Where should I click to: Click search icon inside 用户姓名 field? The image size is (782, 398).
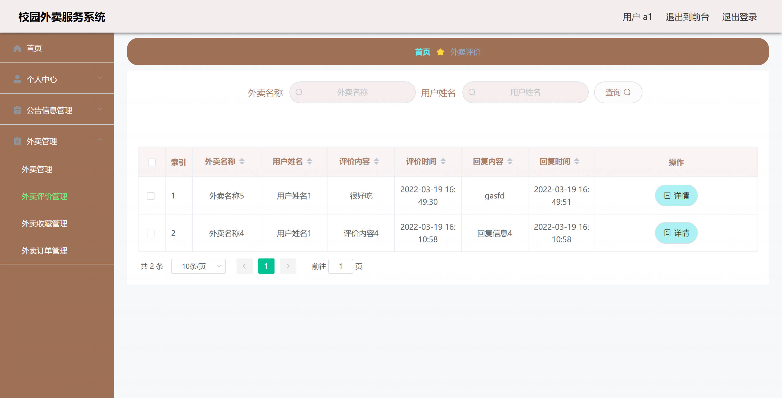(472, 92)
